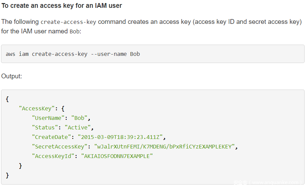The width and height of the screenshot is (307, 189).
Task: Click the "Active" status value
Action: point(78,127)
